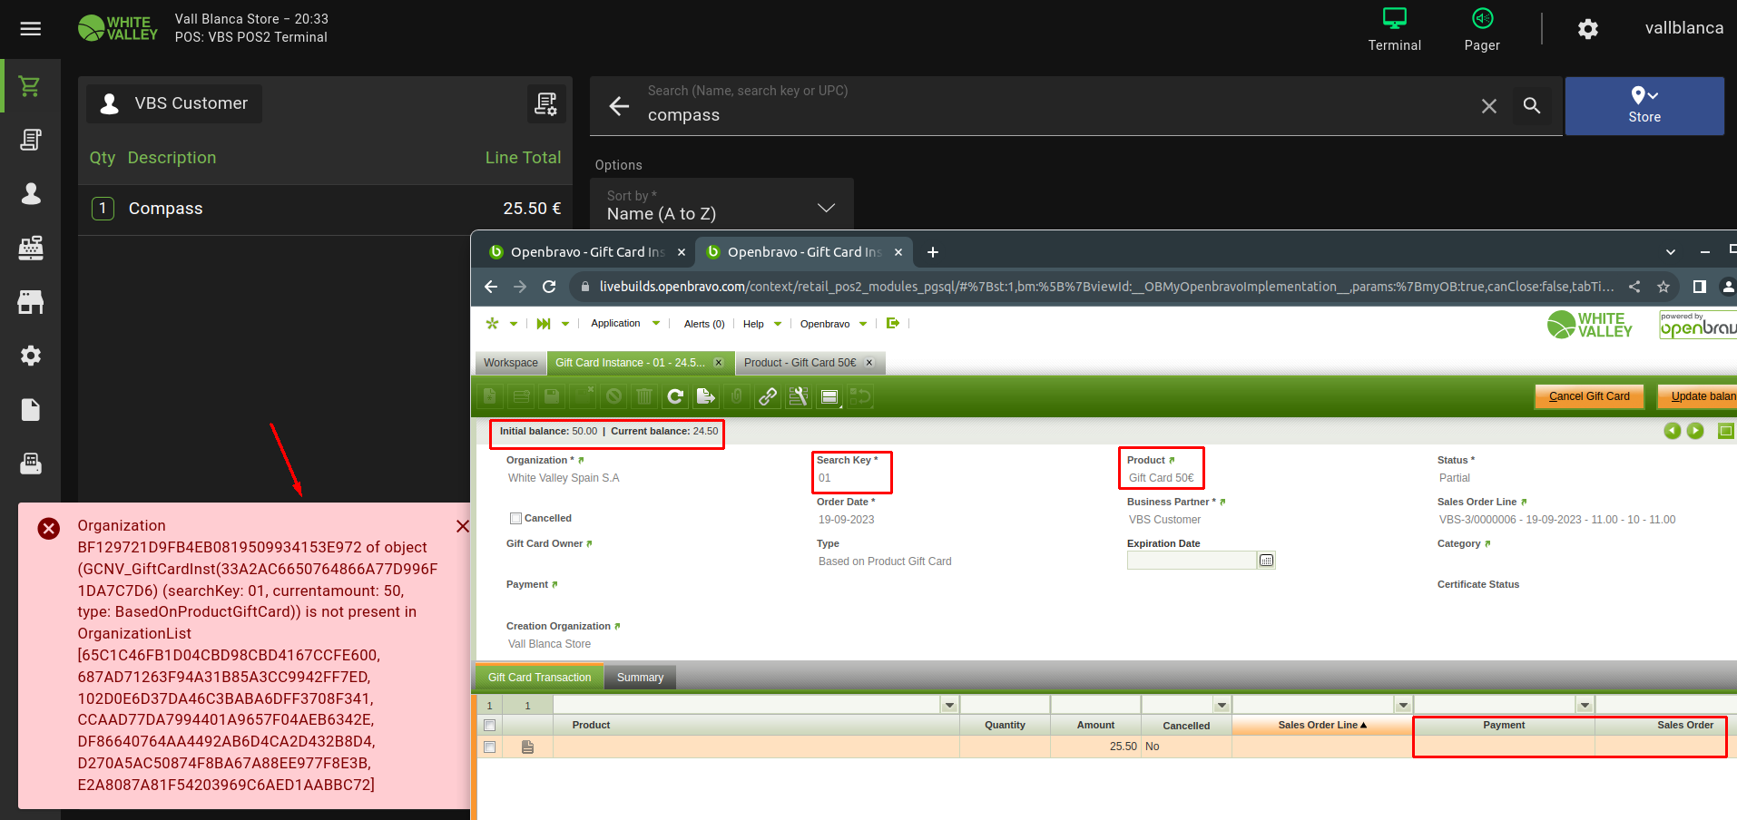Switch to the Workspace tab
Screen dimensions: 1737x820
coord(511,363)
